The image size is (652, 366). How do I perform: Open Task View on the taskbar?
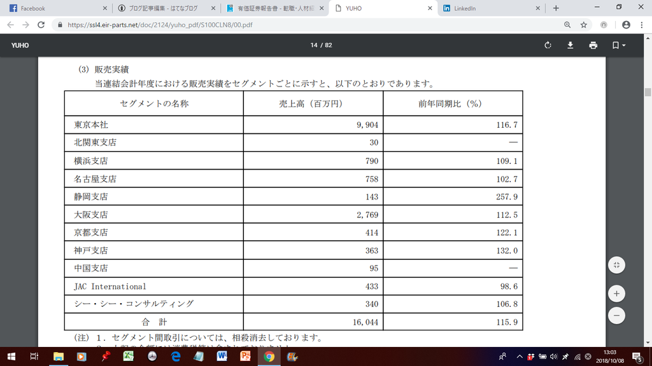click(x=34, y=357)
